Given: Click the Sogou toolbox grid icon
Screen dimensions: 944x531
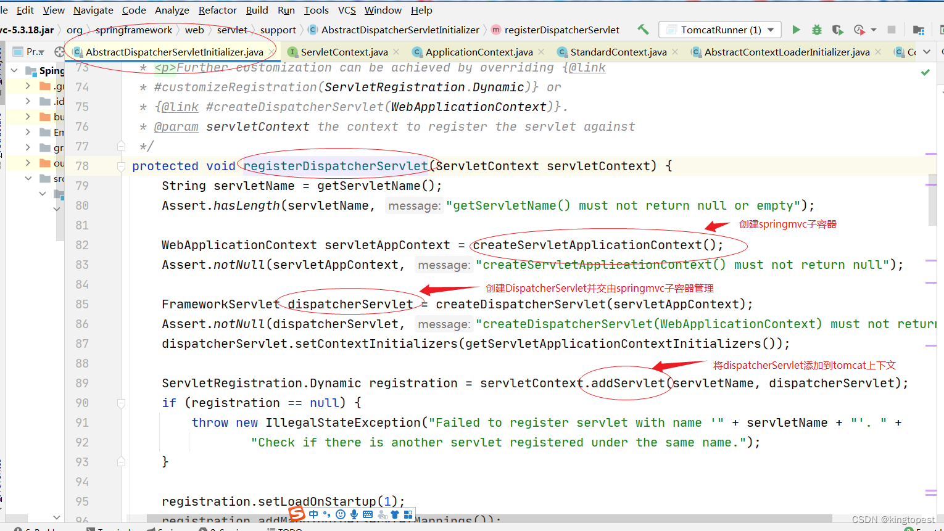Looking at the screenshot, I should coord(408,514).
